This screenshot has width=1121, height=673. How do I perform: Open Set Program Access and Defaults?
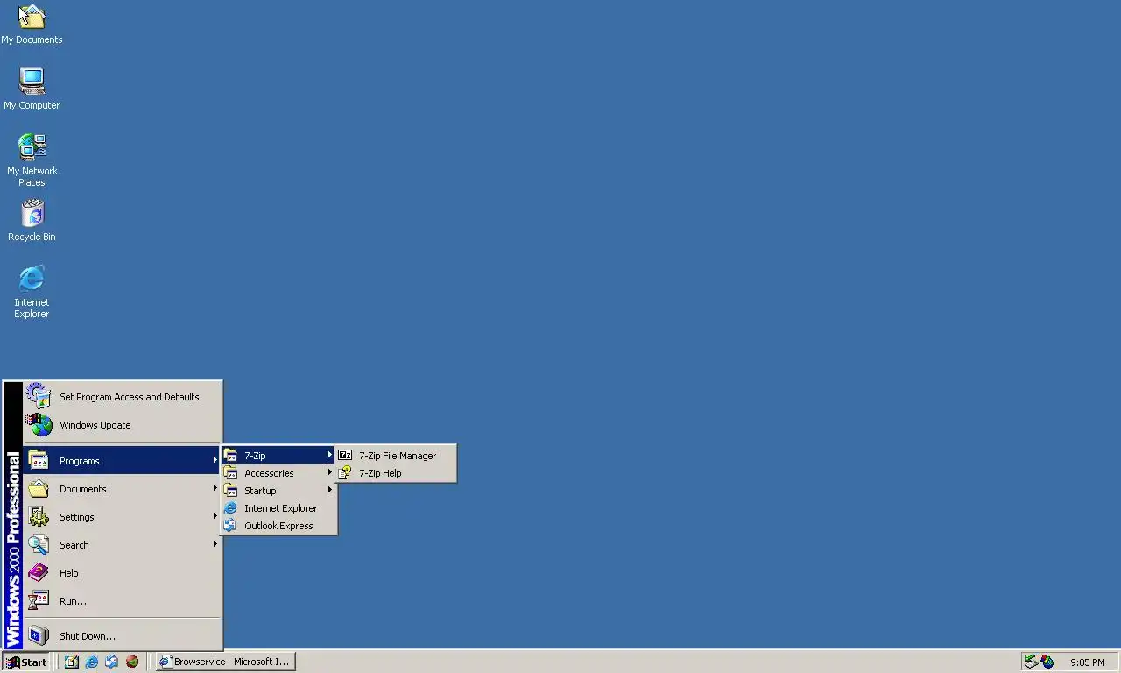coord(123,397)
